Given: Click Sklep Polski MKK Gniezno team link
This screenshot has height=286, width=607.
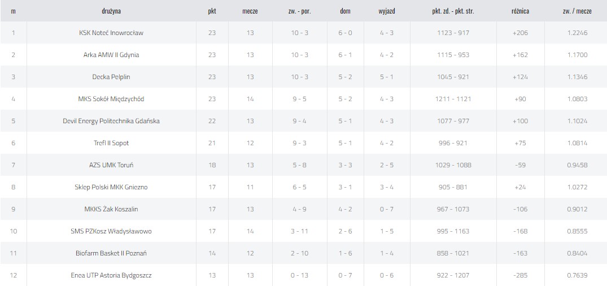Looking at the screenshot, I should pos(111,187).
